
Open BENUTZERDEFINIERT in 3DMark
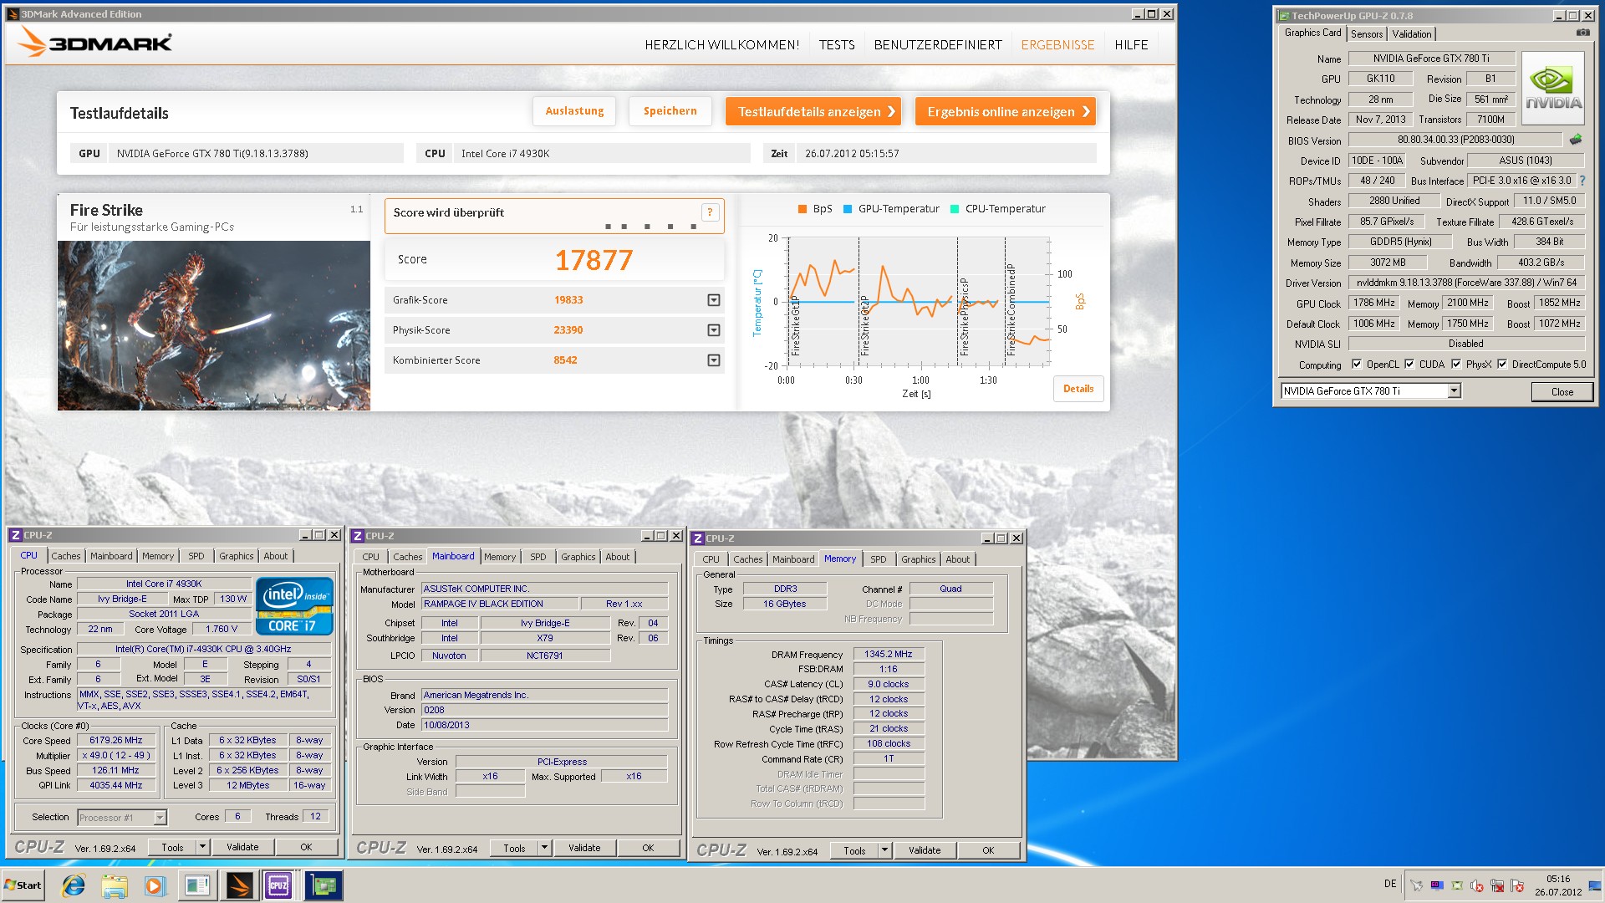coord(938,45)
